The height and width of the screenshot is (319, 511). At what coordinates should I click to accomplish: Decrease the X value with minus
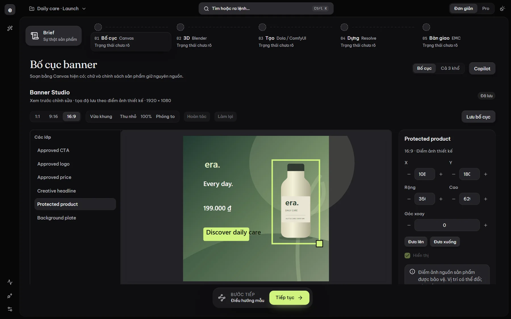point(409,174)
